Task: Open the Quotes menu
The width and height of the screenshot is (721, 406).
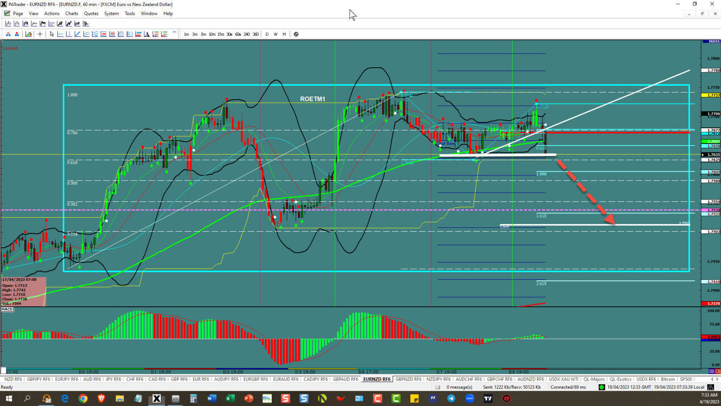Action: pyautogui.click(x=91, y=14)
